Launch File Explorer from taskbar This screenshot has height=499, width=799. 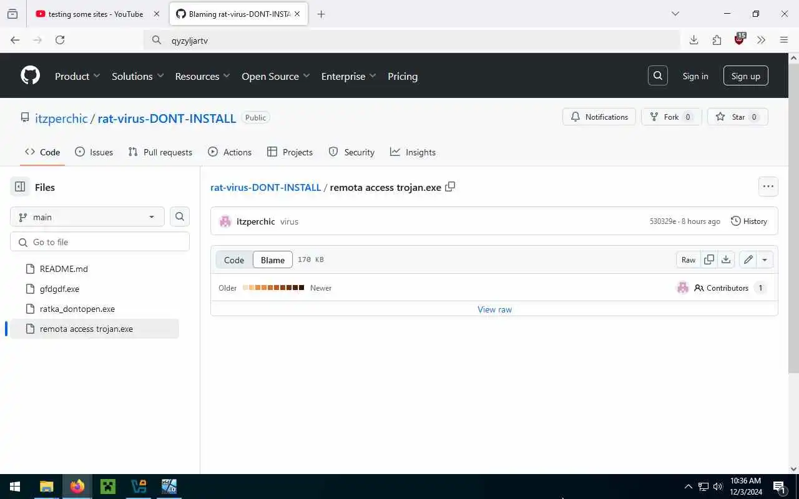(47, 487)
